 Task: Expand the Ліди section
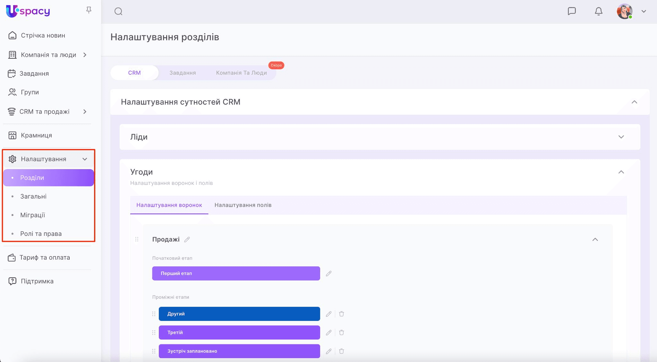point(621,137)
